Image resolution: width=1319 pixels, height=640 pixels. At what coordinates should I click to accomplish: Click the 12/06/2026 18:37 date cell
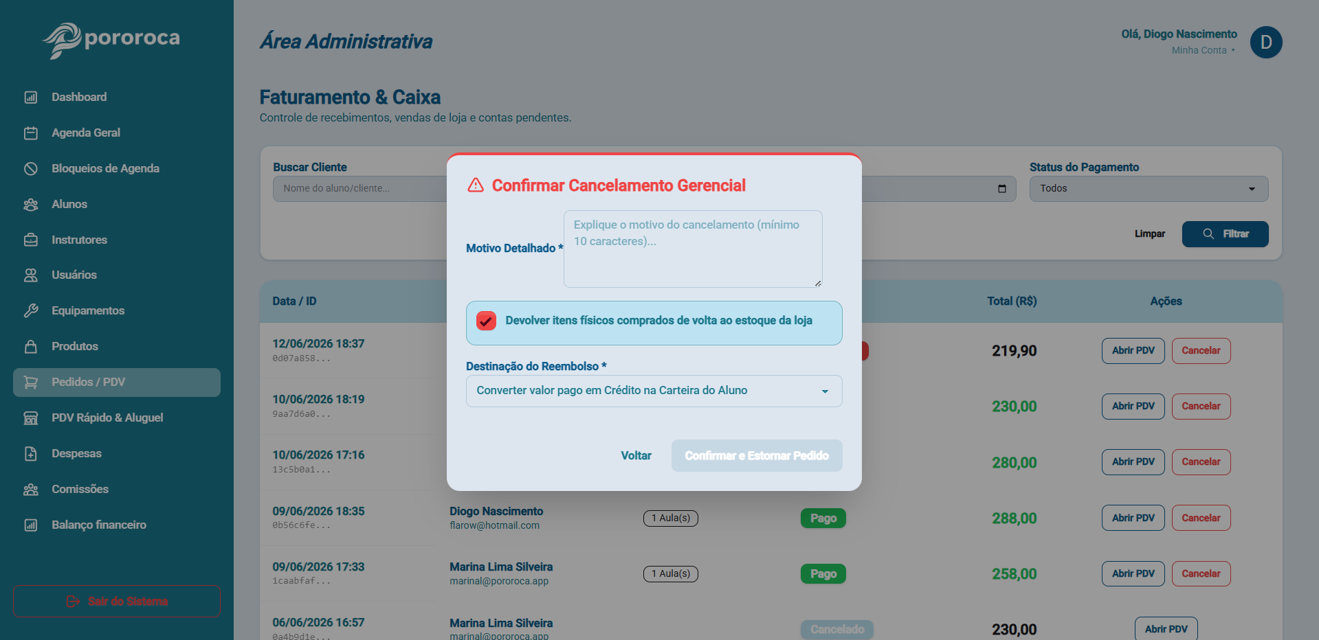318,344
